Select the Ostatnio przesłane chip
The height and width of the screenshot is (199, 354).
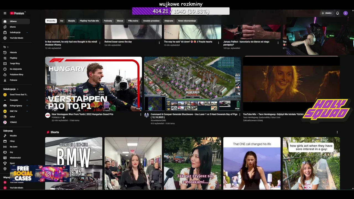(x=151, y=21)
